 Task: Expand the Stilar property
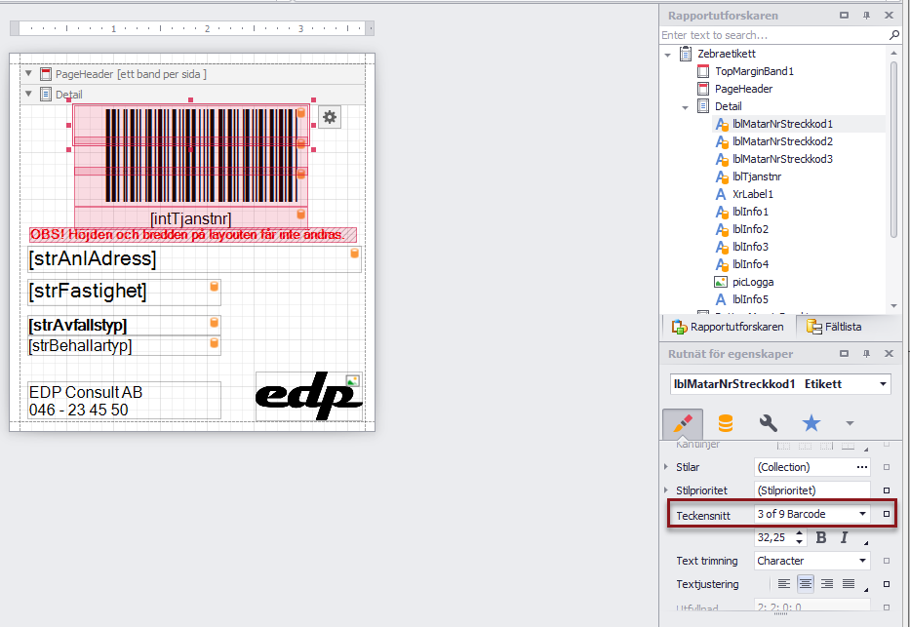point(666,467)
